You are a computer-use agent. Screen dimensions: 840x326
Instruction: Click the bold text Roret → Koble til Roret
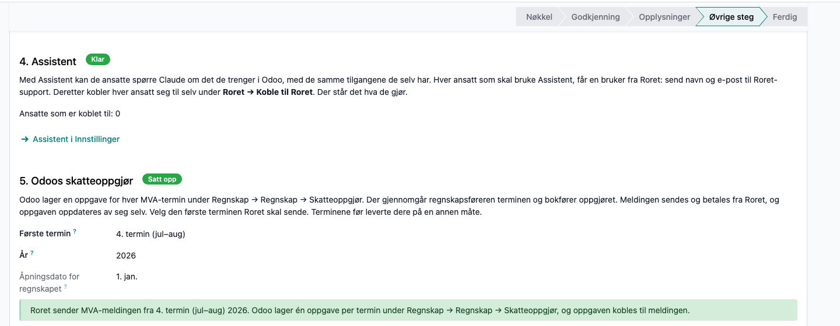click(x=268, y=92)
